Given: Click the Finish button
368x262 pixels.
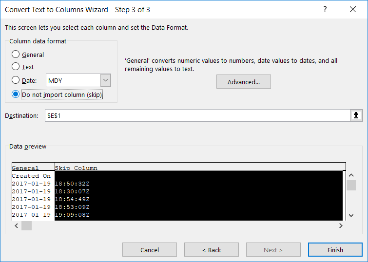Looking at the screenshot, I should (335, 250).
